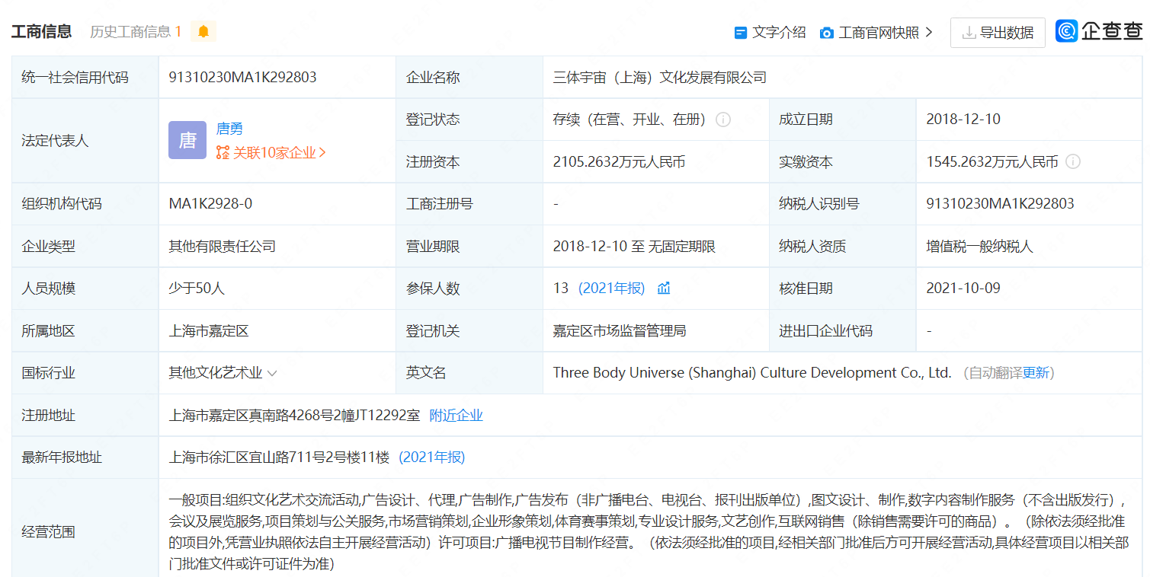Click the 导出数据 button
Screen dimensions: 1150x577
pos(998,33)
